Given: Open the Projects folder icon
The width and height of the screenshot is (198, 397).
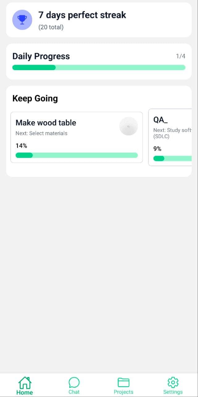Looking at the screenshot, I should click(x=123, y=382).
